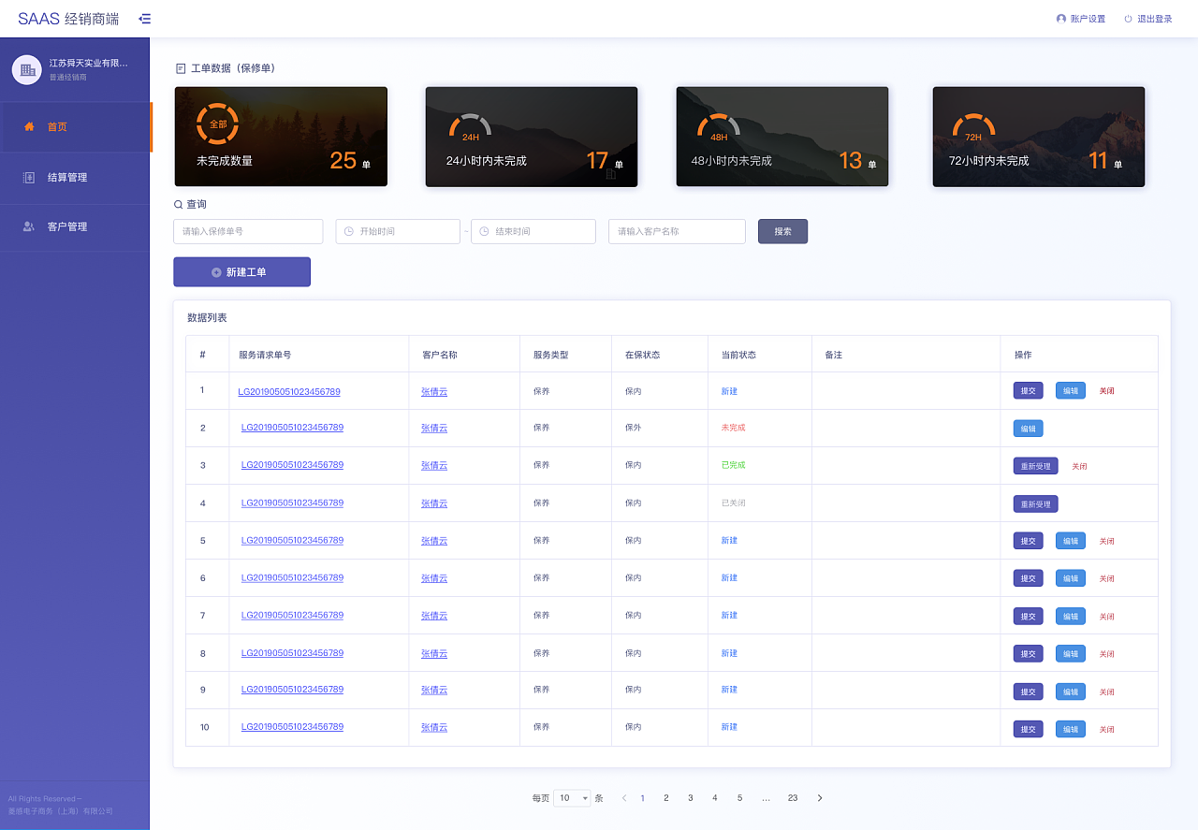
Task: Open 结算管理 in the sidebar menu
Action: click(67, 177)
